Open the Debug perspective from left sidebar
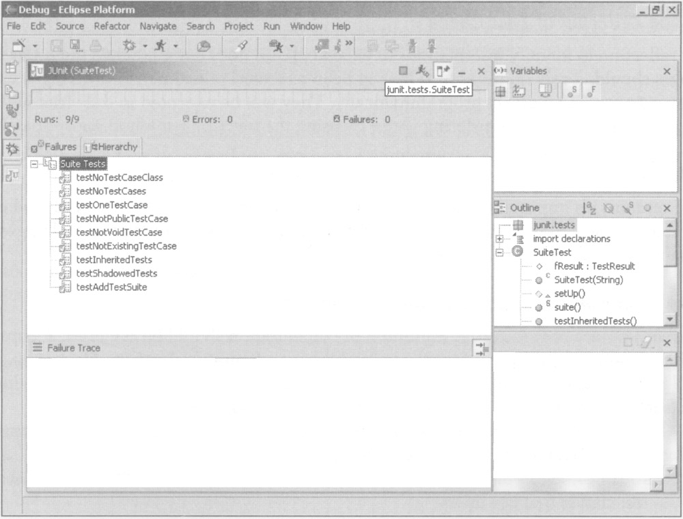683x519 pixels. pyautogui.click(x=12, y=150)
